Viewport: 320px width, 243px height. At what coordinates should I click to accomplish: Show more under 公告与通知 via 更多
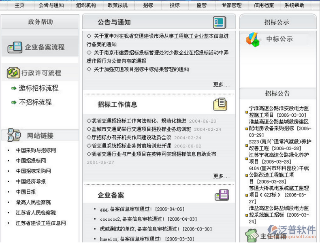(x=221, y=85)
